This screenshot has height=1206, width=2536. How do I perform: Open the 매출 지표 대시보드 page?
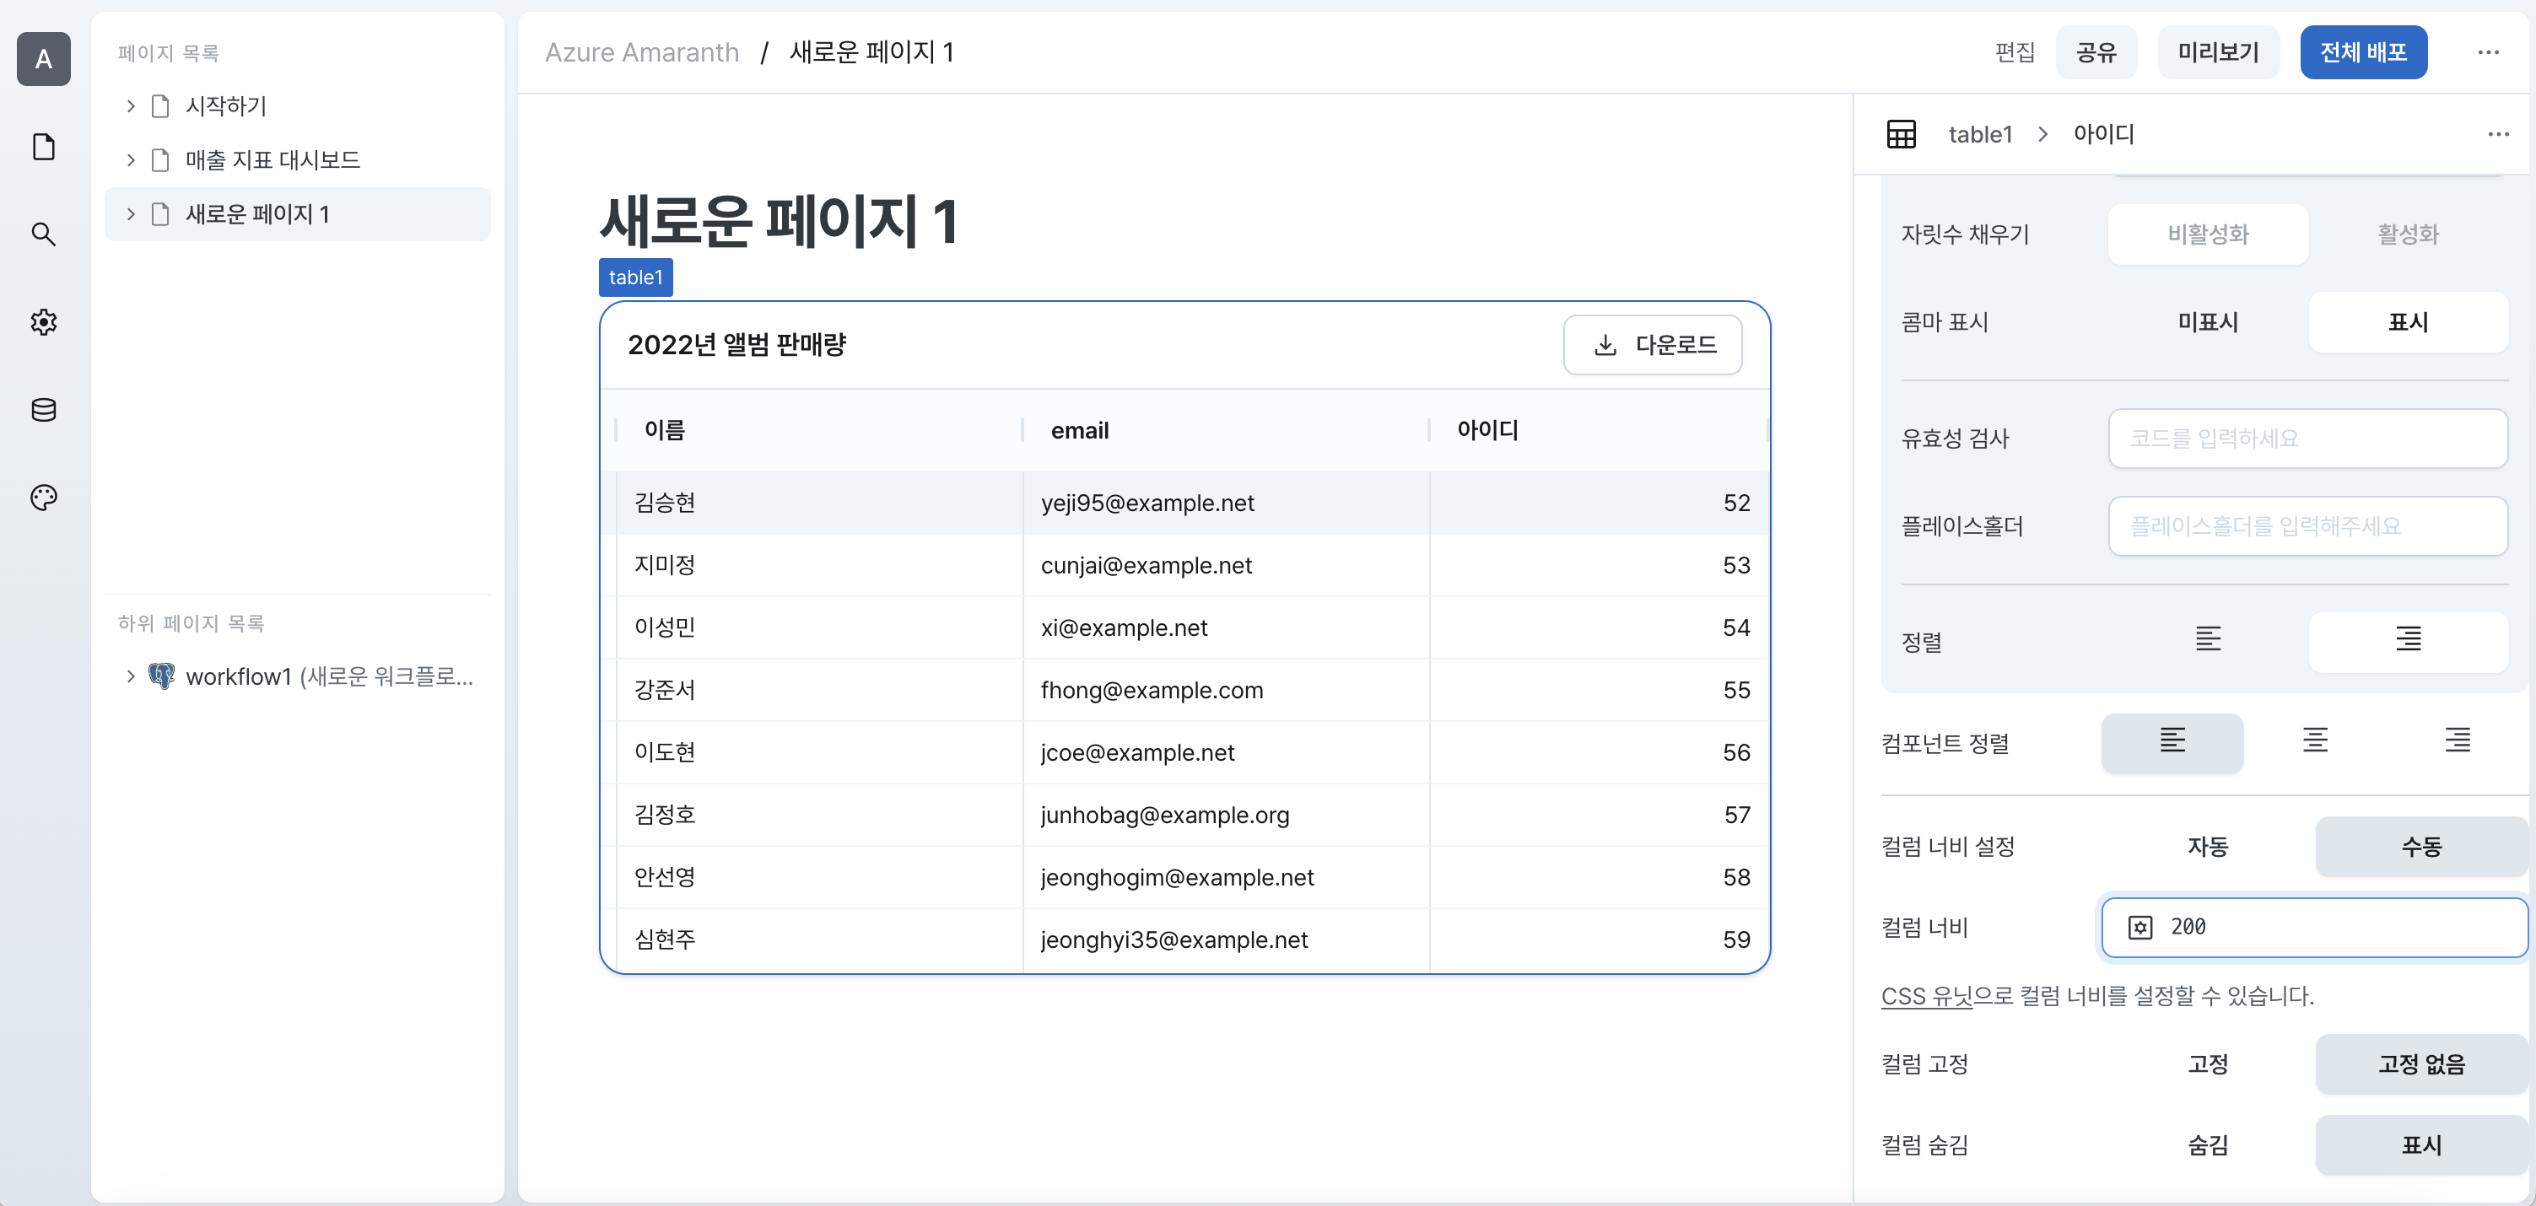click(x=297, y=159)
